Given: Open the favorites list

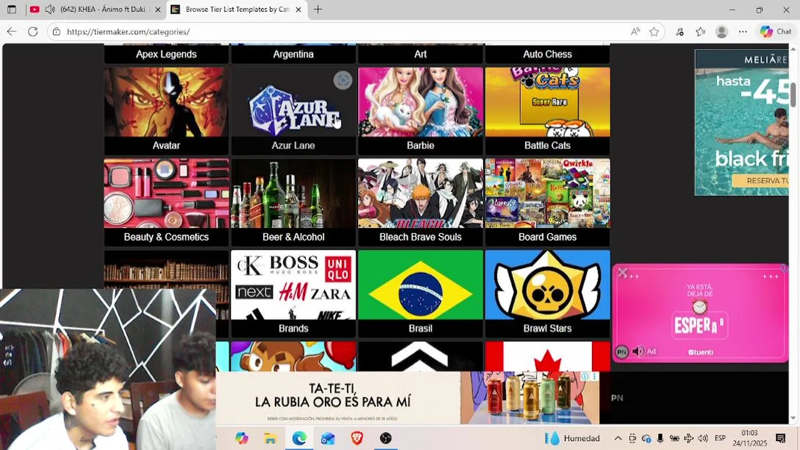Looking at the screenshot, I should tap(701, 31).
